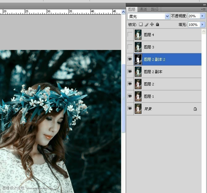The width and height of the screenshot is (207, 193).
Task: Click the padlock icon on 背景 layer
Action: 195,109
